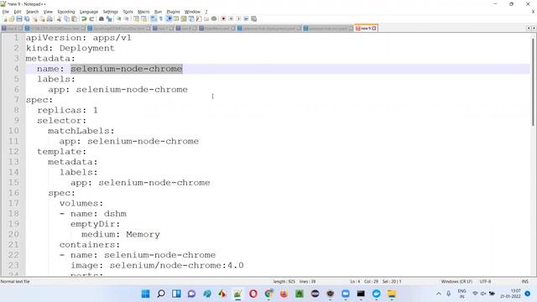Click the text 'replicas: 1'
Viewport: 537px width, 302px height.
(x=67, y=110)
